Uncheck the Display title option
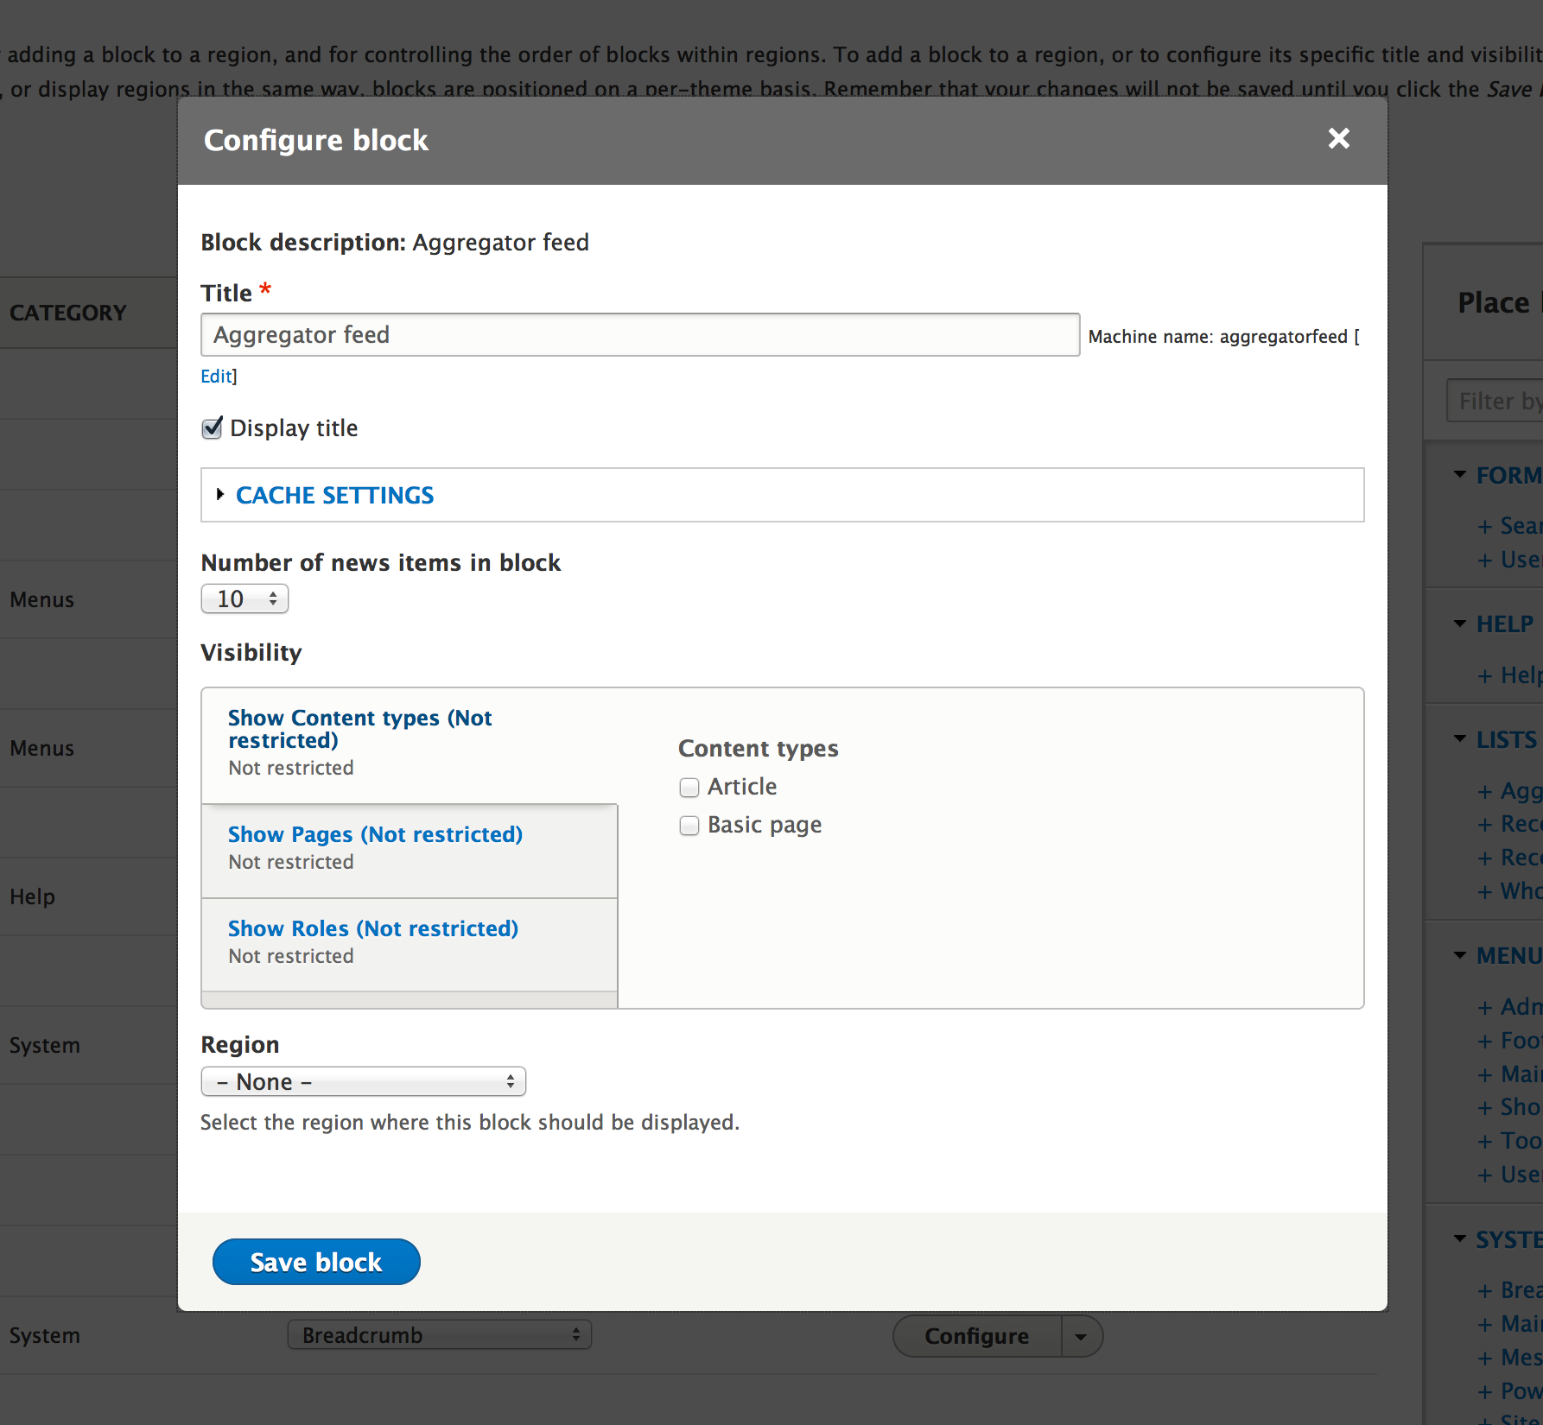 click(x=211, y=427)
